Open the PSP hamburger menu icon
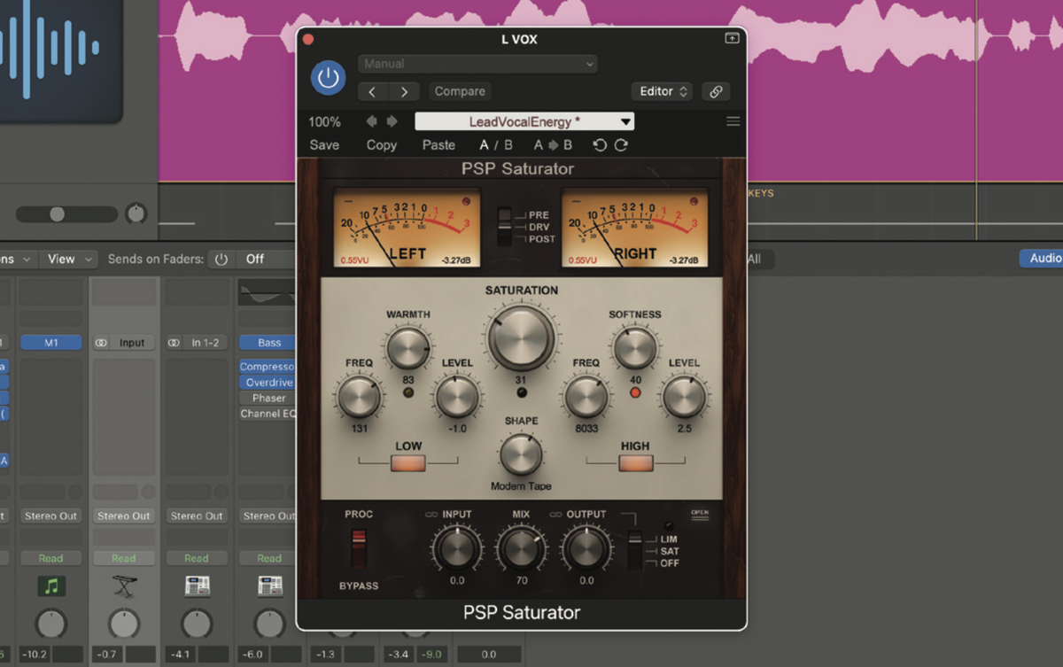This screenshot has width=1063, height=667. coord(733,121)
